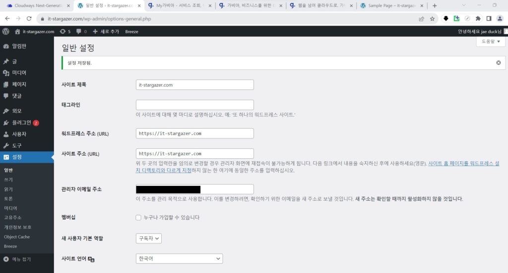The width and height of the screenshot is (508, 273).
Task: Select 쓰기 writing submenu
Action: pyautogui.click(x=8, y=180)
